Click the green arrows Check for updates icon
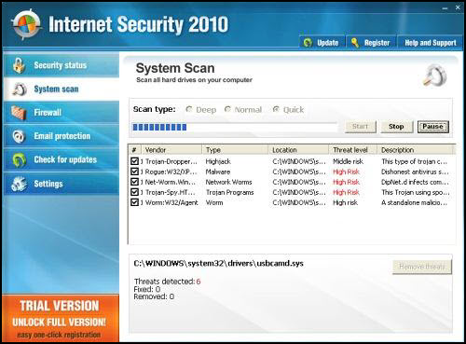The image size is (466, 344). (x=19, y=159)
